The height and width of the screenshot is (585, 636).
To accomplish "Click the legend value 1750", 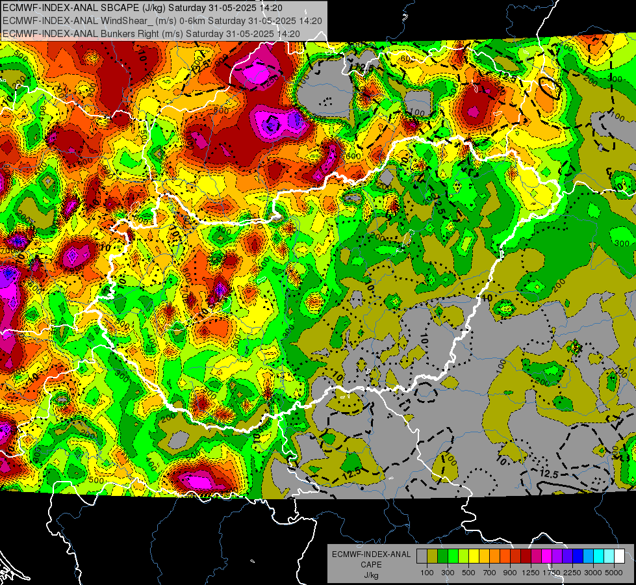I will [552, 573].
